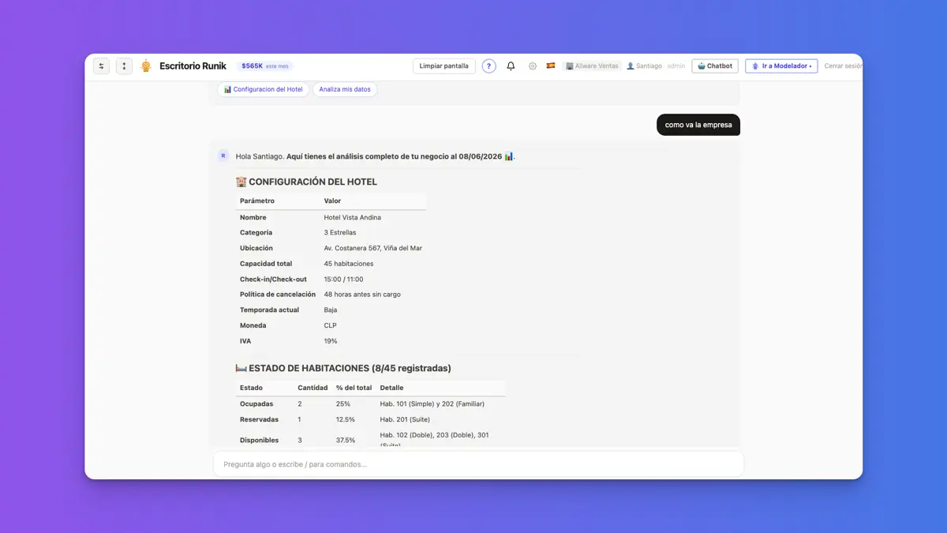Click 48 horas antes sin cargo
This screenshot has width=947, height=533.
click(362, 295)
